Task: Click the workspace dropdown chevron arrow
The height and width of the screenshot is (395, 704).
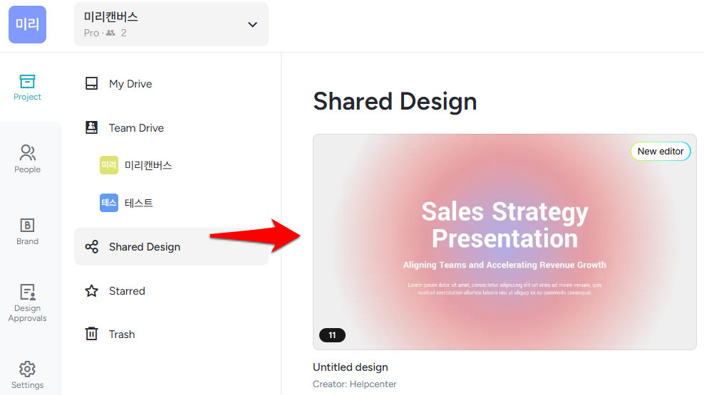Action: tap(252, 25)
